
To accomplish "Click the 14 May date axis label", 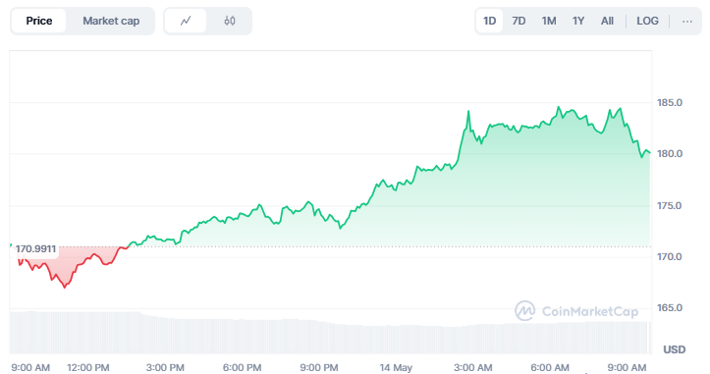I will pos(396,367).
